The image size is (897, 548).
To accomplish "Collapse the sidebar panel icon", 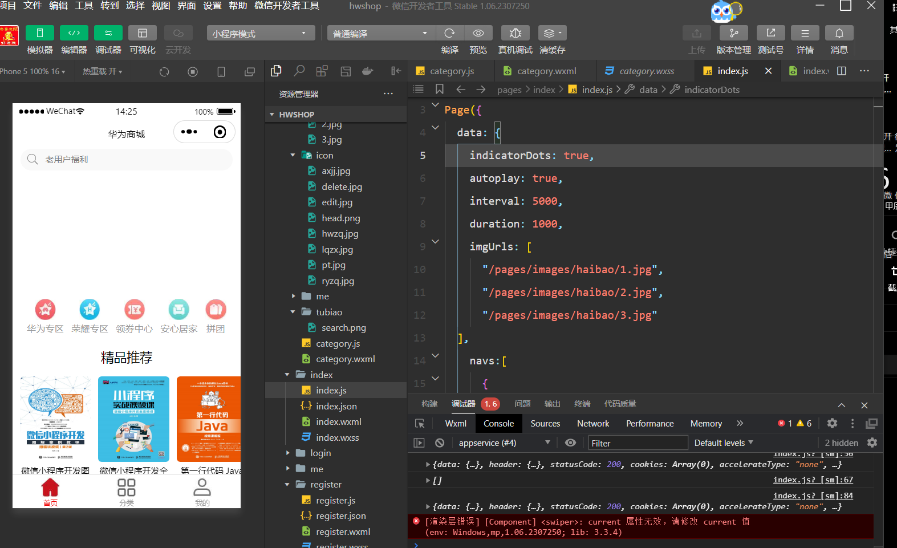I will [x=396, y=71].
